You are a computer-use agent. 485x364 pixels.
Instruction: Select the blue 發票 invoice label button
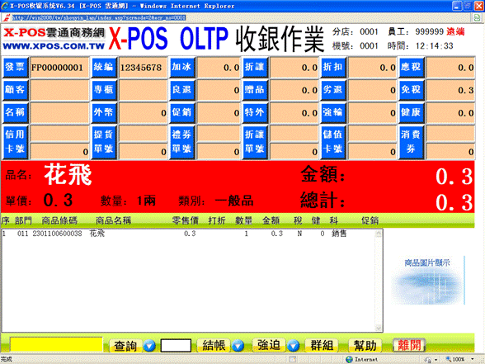[15, 67]
